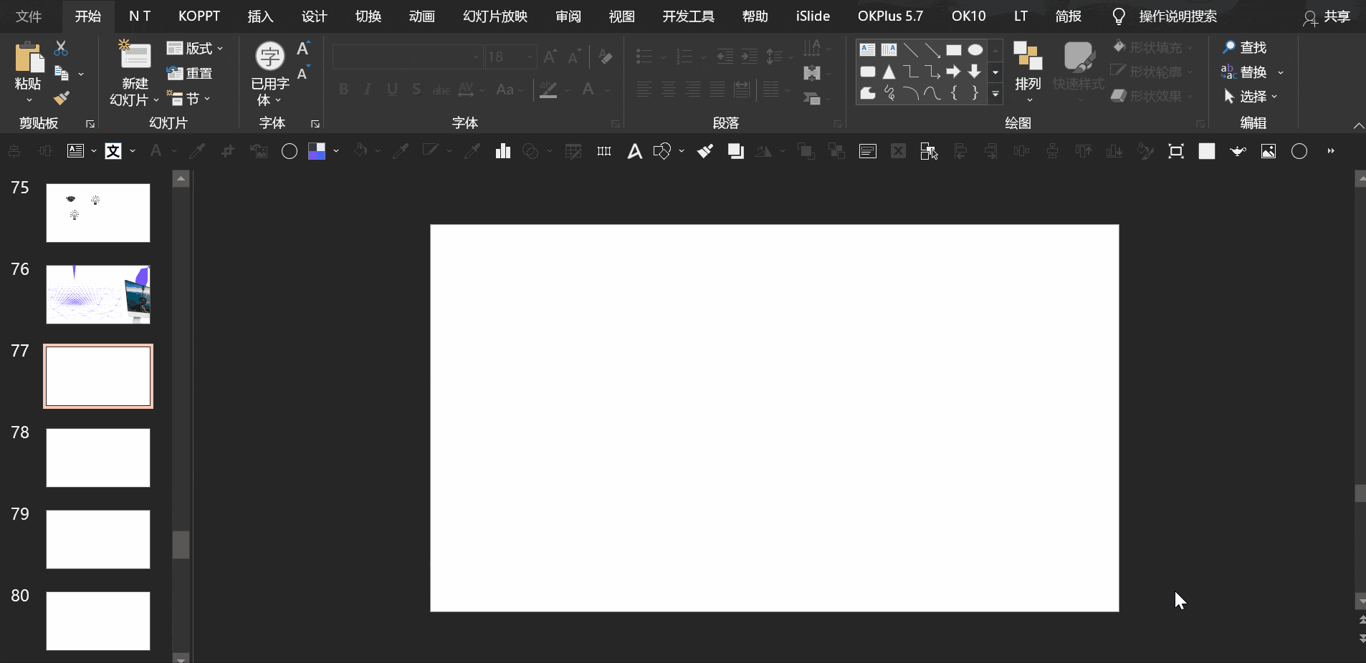This screenshot has width=1366, height=663.
Task: Click the chart icon in quick toolbar
Action: point(503,151)
